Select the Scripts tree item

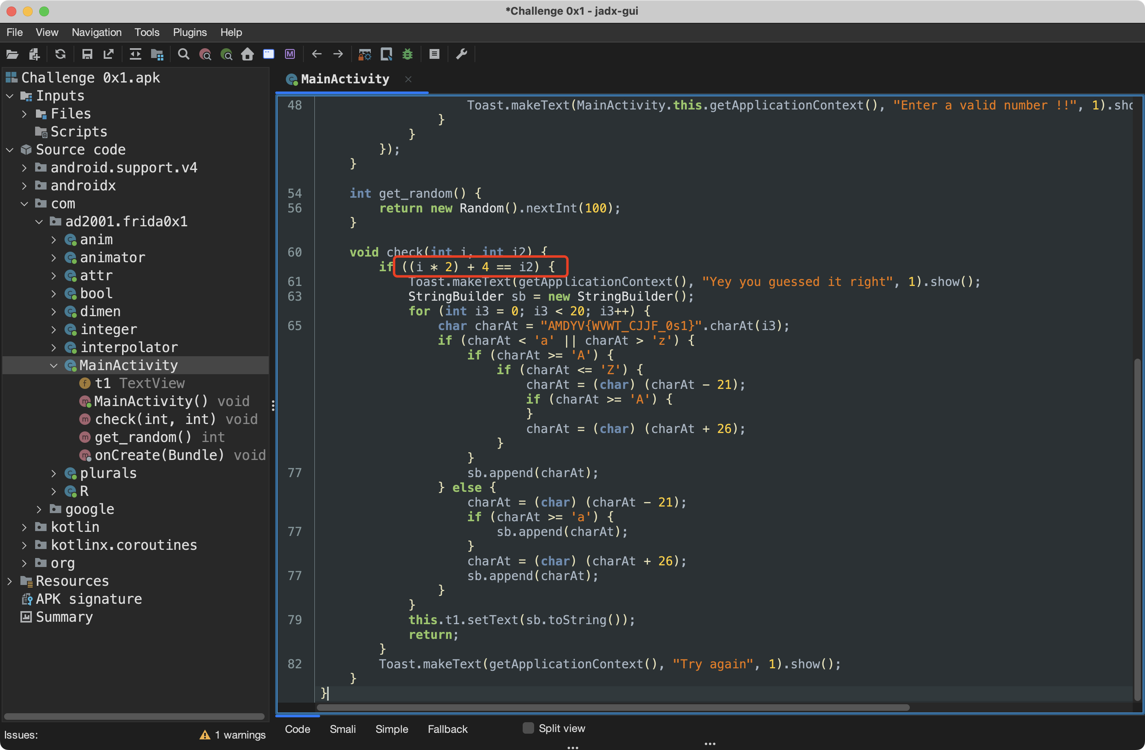78,132
